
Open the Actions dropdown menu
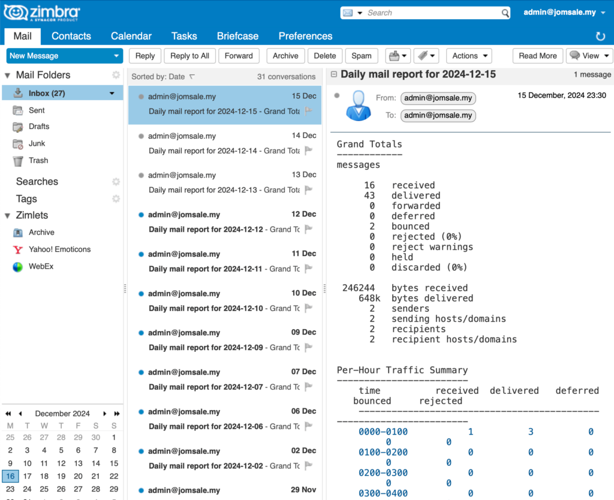pos(468,56)
